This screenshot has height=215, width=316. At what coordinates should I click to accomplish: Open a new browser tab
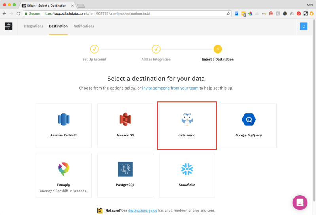click(81, 6)
